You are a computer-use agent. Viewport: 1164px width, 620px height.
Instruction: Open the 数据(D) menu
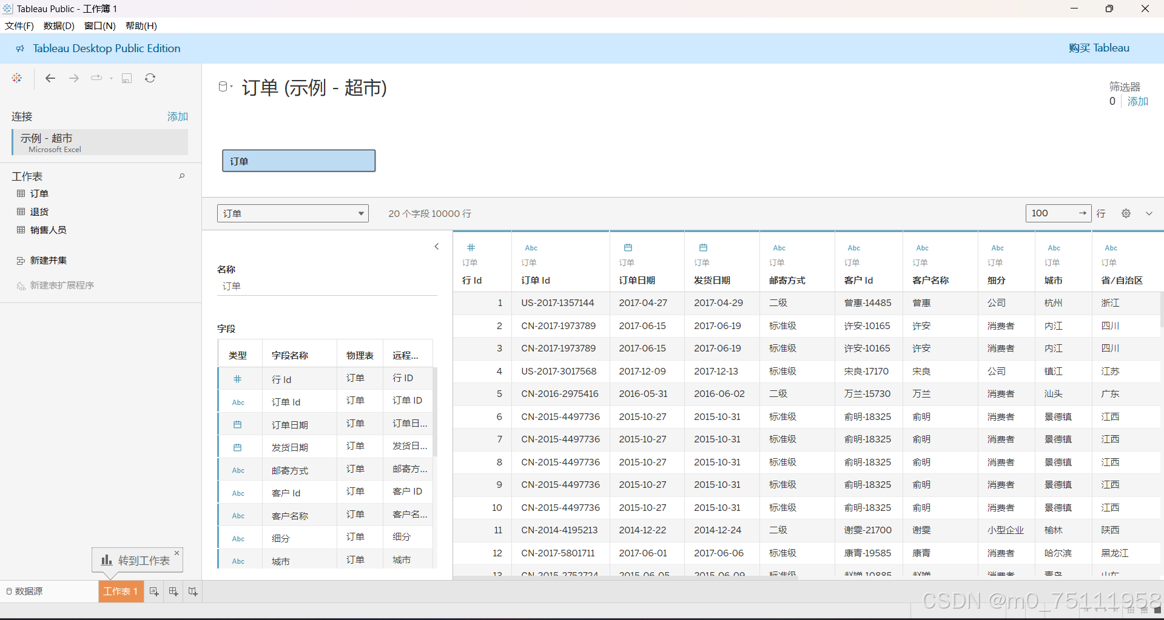point(59,25)
